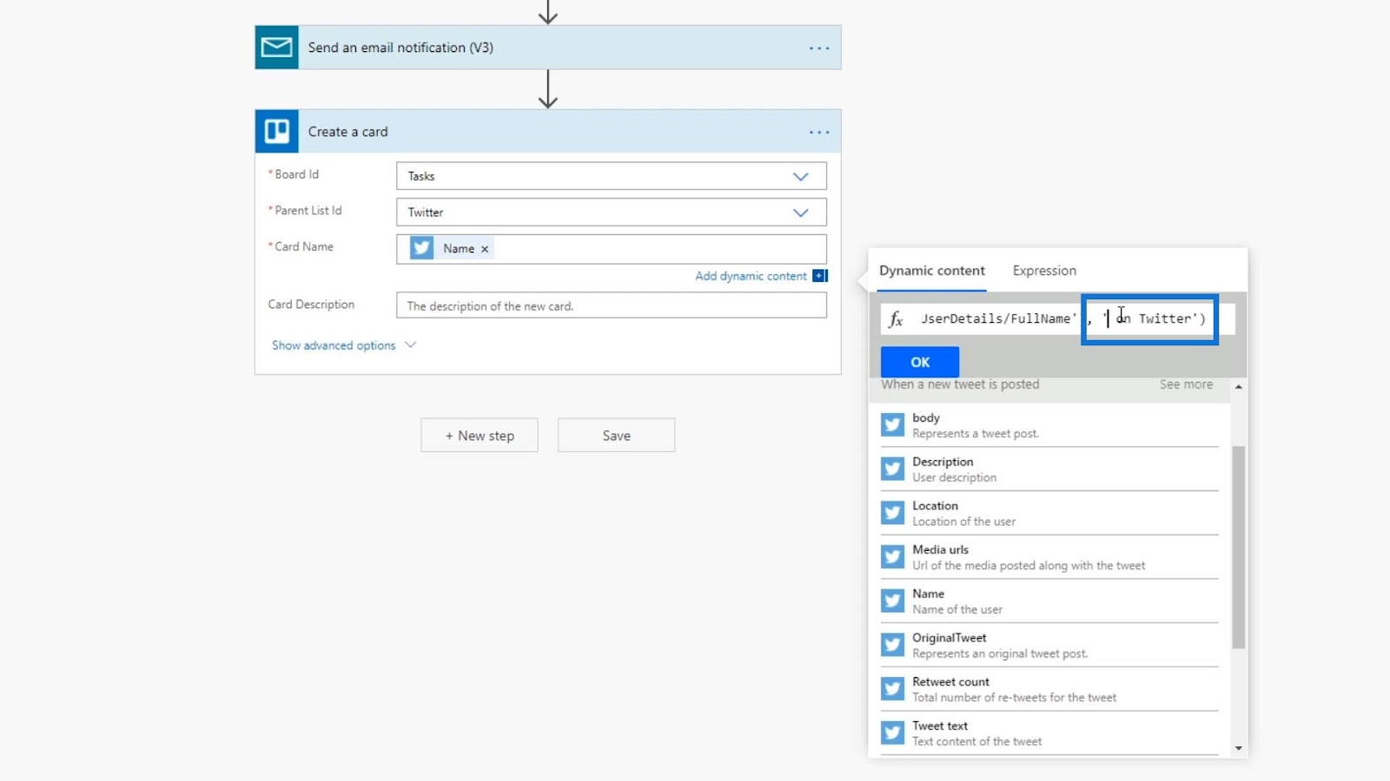Click the scroll up arrow in dynamic content list

1239,387
